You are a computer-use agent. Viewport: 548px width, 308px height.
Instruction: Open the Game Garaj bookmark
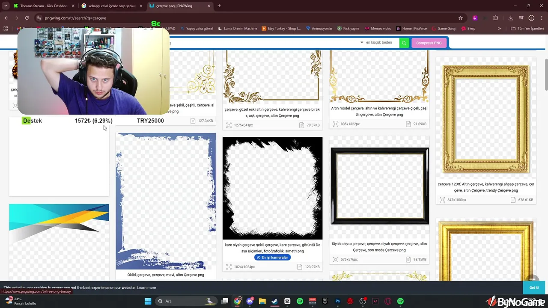pos(443,29)
